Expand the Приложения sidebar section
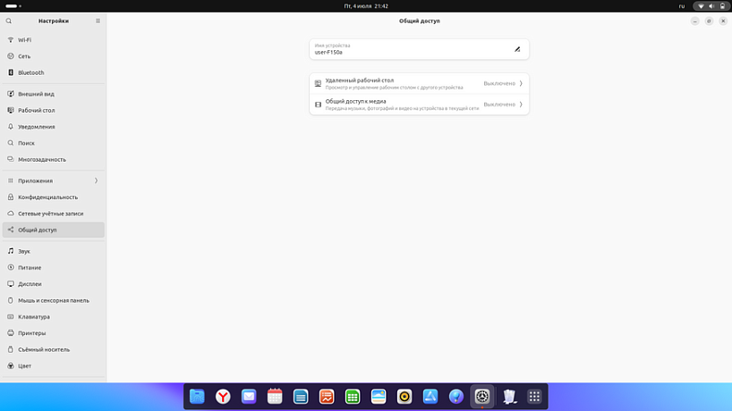732x411 pixels. coord(53,180)
